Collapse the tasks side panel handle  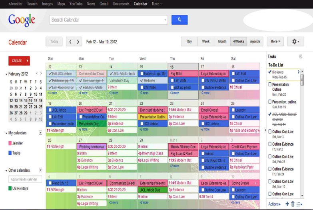(x=265, y=130)
